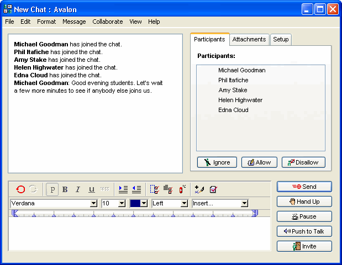
Task: Toggle Italic text formatting
Action: click(78, 189)
